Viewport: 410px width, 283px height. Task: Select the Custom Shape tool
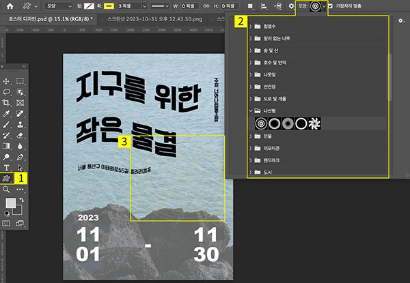(x=8, y=178)
